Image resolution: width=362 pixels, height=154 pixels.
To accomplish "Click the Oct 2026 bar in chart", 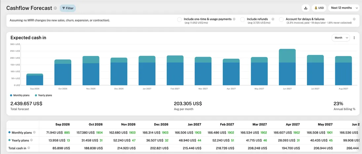I will pos(63,73).
